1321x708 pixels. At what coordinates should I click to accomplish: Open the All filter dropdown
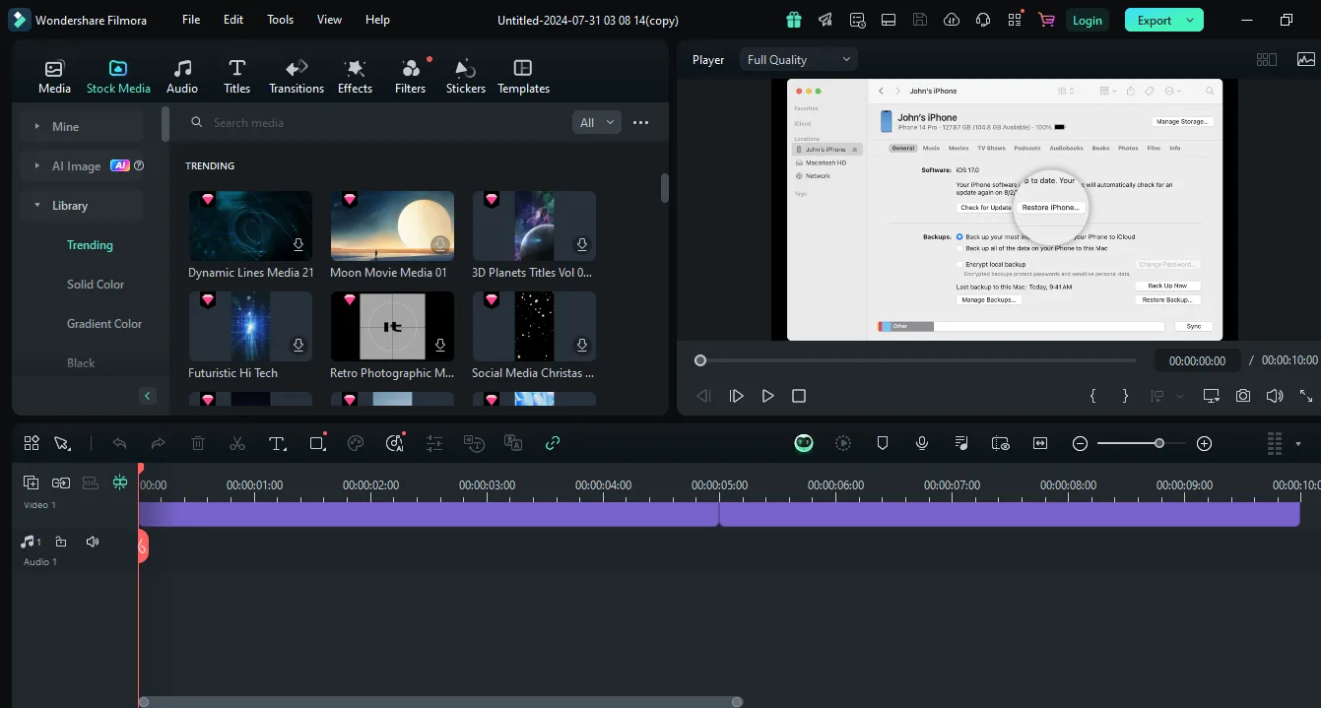pyautogui.click(x=597, y=123)
